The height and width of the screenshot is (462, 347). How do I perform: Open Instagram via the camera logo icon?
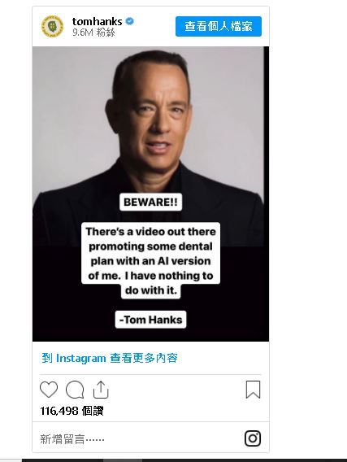(x=253, y=438)
